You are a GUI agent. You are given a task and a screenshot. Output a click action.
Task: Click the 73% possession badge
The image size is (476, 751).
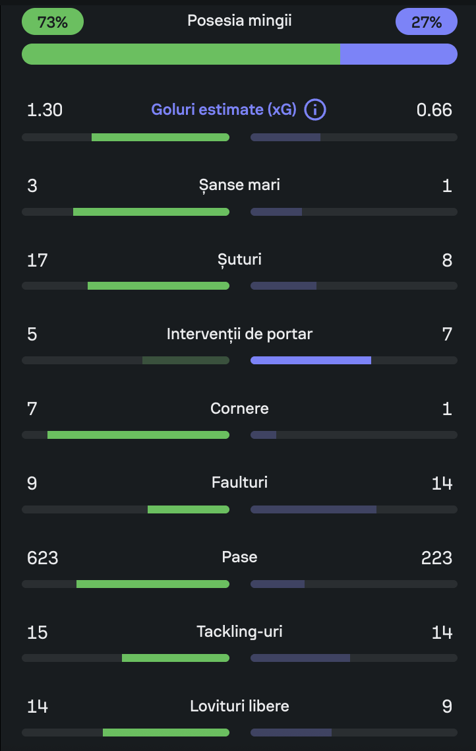coord(53,22)
